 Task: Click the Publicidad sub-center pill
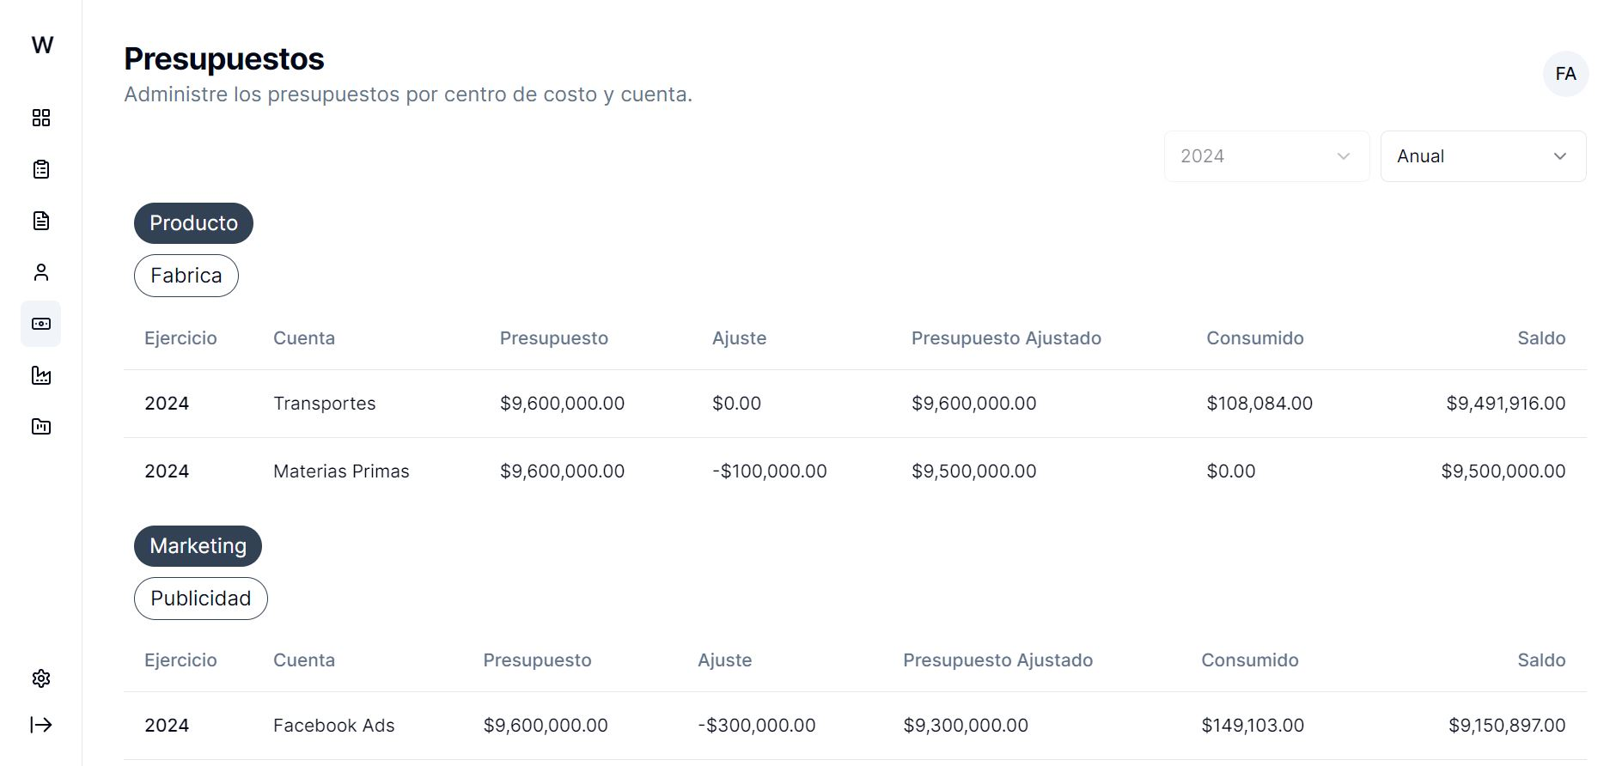[201, 599]
